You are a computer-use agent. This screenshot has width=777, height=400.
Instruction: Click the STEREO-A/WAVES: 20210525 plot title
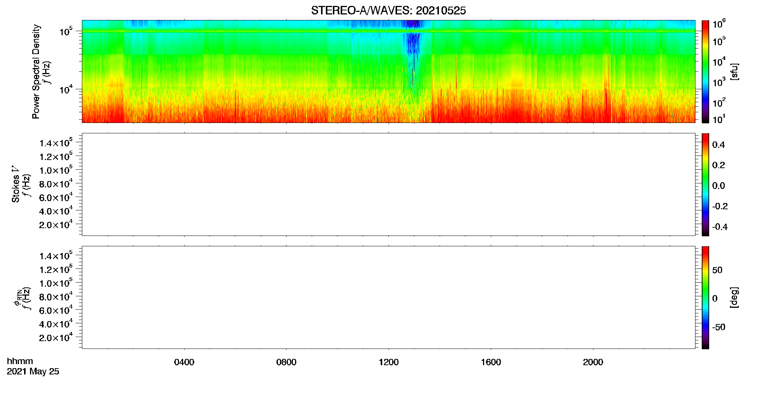pyautogui.click(x=388, y=11)
